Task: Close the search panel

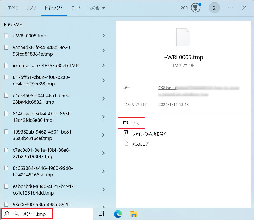Action: 244,8
